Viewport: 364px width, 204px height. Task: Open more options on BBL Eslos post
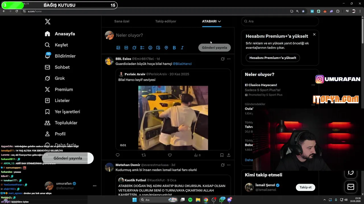pos(229,59)
